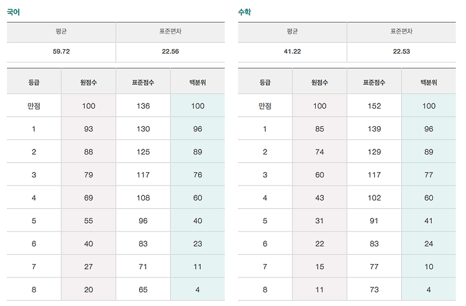Select 국어 grade 1 standard score 130

[143, 129]
